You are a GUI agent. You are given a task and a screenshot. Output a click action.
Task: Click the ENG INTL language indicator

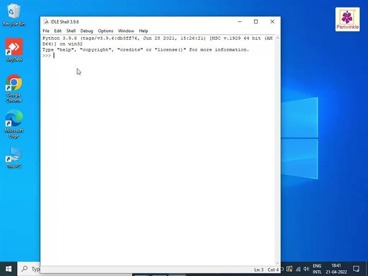pos(317,269)
